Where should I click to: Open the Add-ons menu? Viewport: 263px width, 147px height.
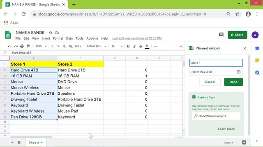click(92, 38)
